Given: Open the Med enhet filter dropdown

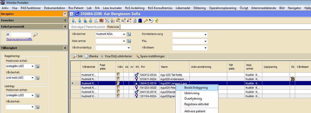Looking at the screenshot, I should (x=124, y=41).
